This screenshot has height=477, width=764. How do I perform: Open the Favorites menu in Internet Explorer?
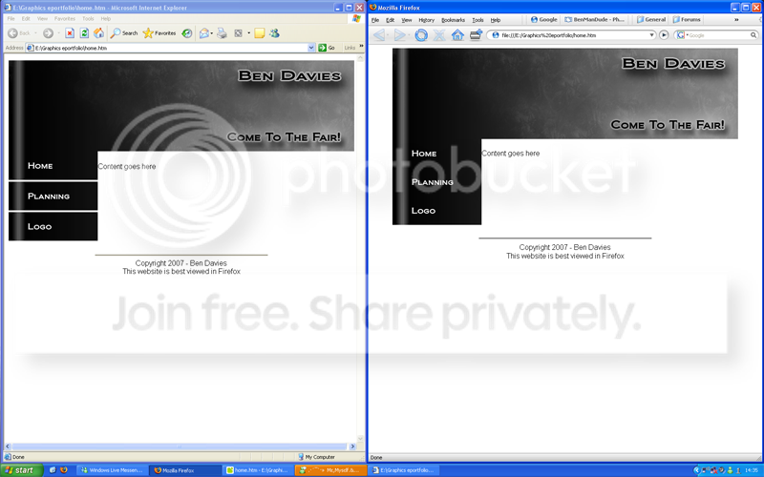click(65, 18)
